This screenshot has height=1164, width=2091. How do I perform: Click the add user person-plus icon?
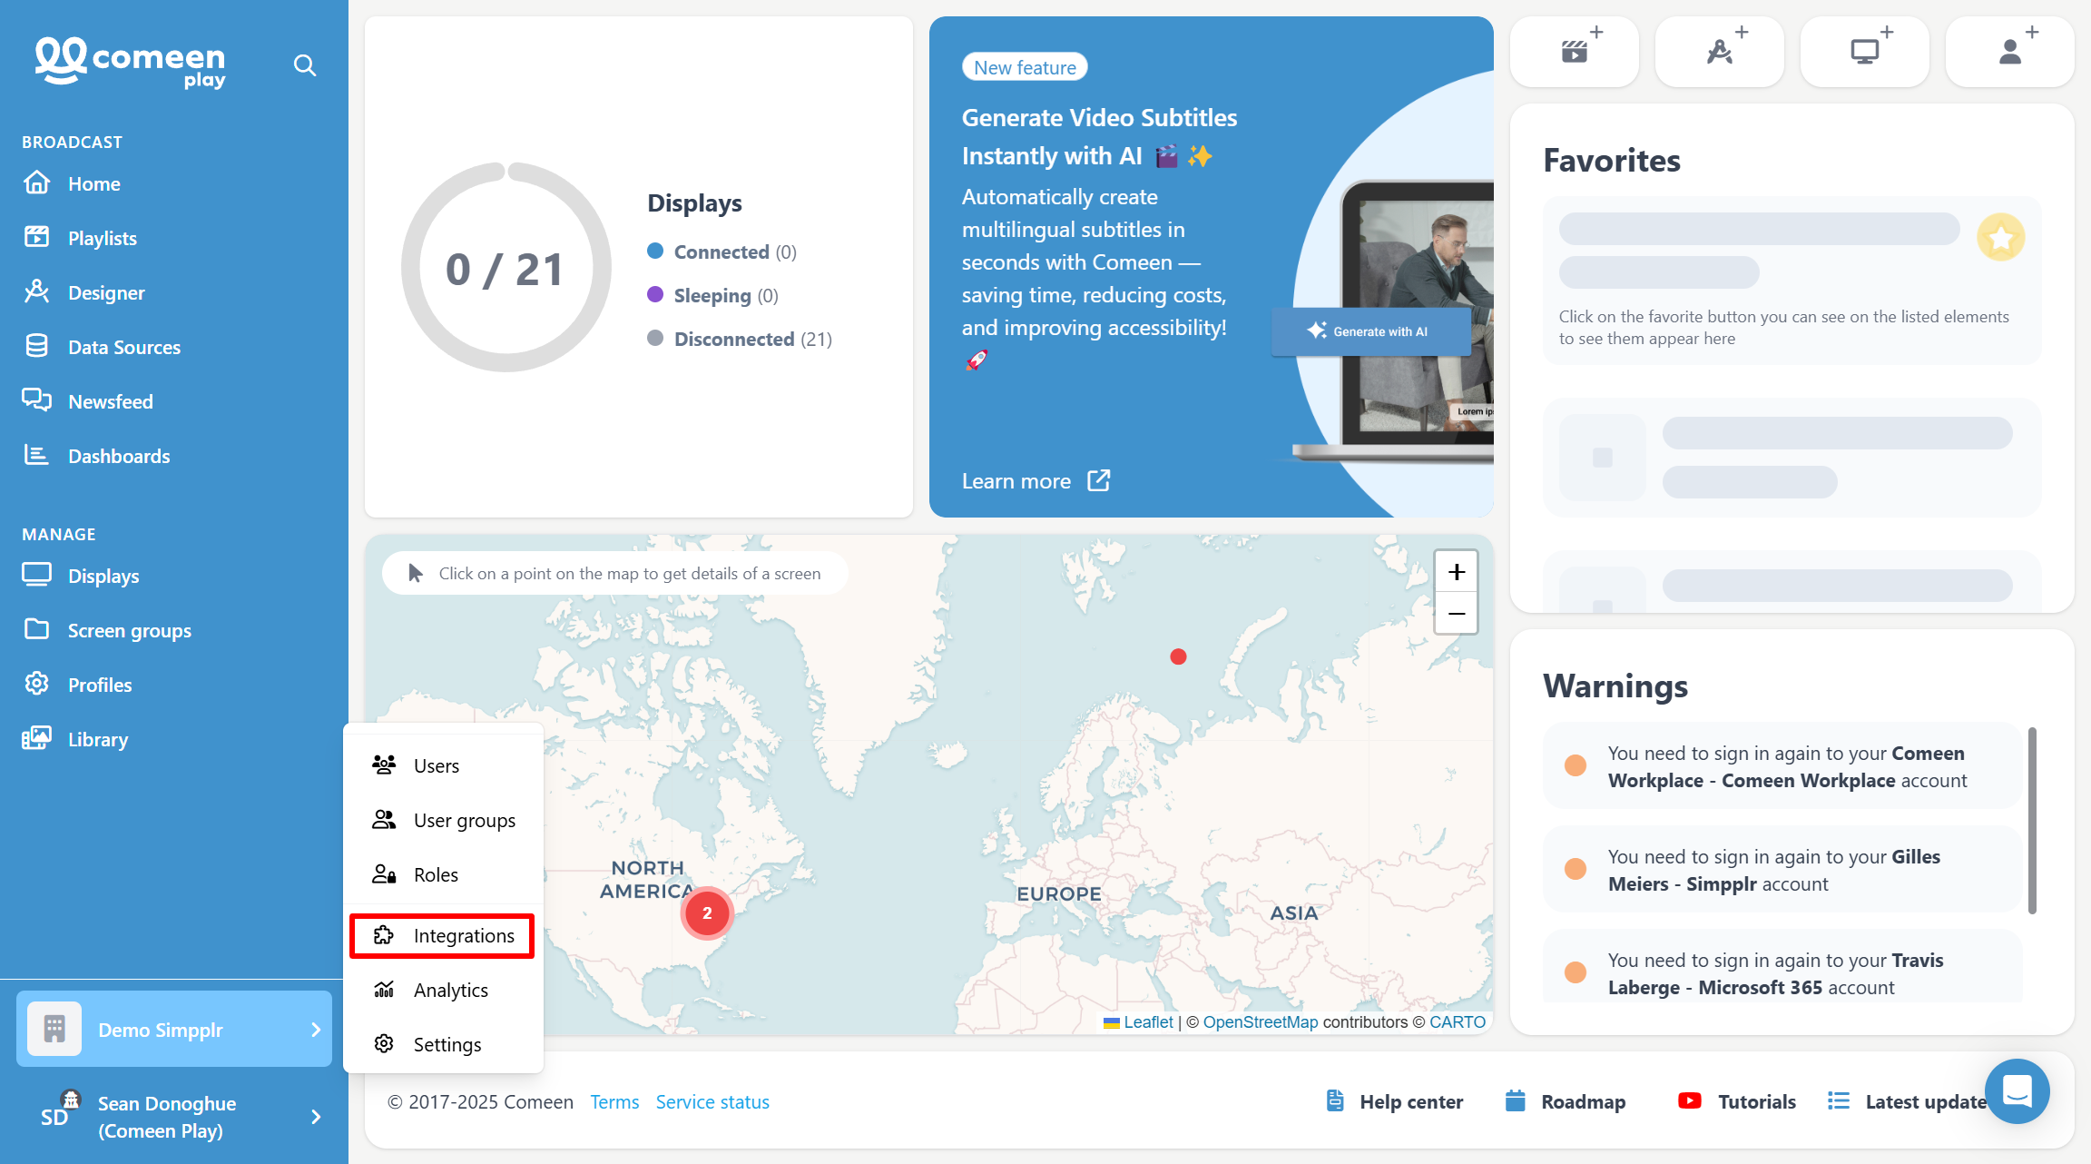2010,51
